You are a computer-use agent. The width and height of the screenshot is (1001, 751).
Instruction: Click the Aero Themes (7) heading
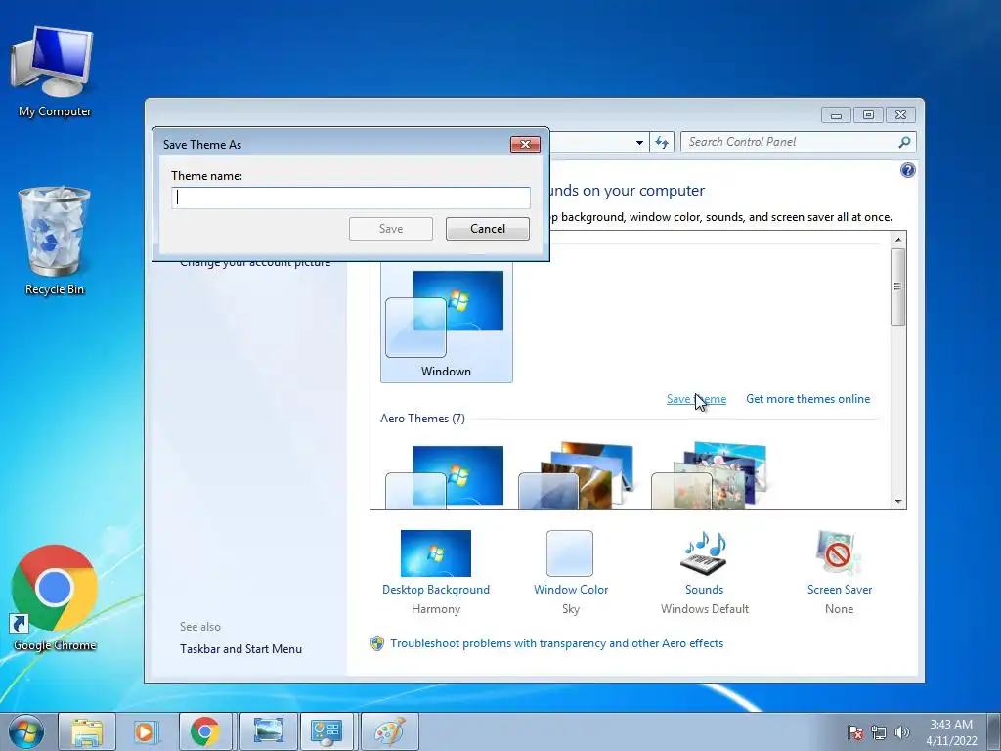click(422, 419)
